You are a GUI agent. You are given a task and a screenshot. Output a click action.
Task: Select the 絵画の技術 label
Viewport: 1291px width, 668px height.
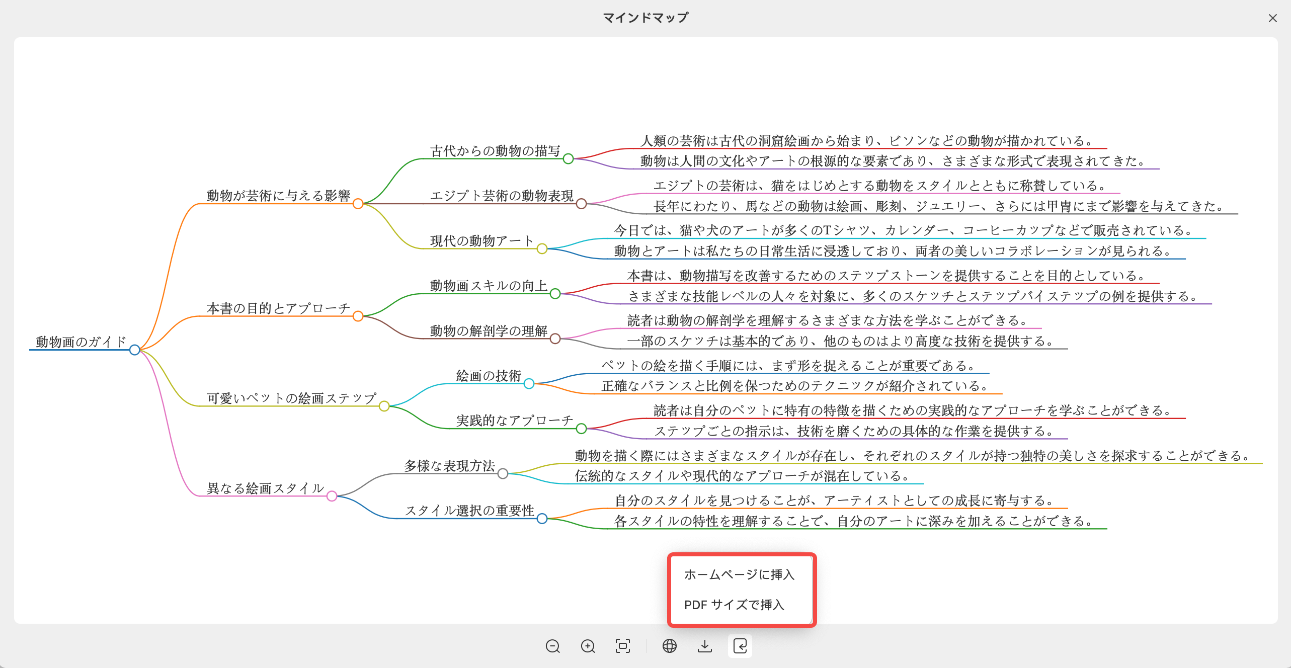[x=489, y=376]
